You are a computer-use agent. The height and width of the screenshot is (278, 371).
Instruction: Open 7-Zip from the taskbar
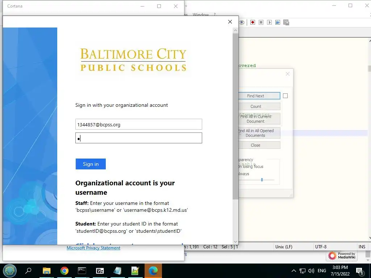[x=100, y=271]
